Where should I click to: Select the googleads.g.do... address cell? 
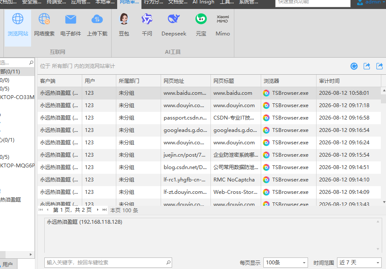pos(186,130)
